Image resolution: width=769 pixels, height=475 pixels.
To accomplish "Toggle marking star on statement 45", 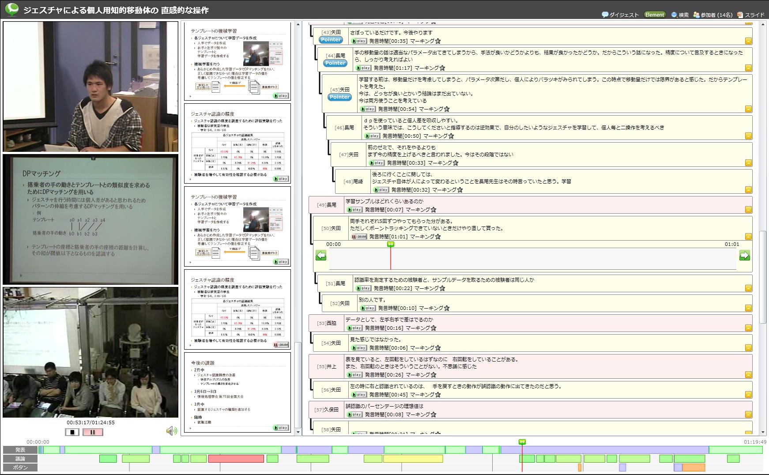I will pos(447,109).
